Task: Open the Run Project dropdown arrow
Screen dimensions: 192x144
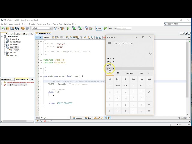Action: [x=71, y=28]
